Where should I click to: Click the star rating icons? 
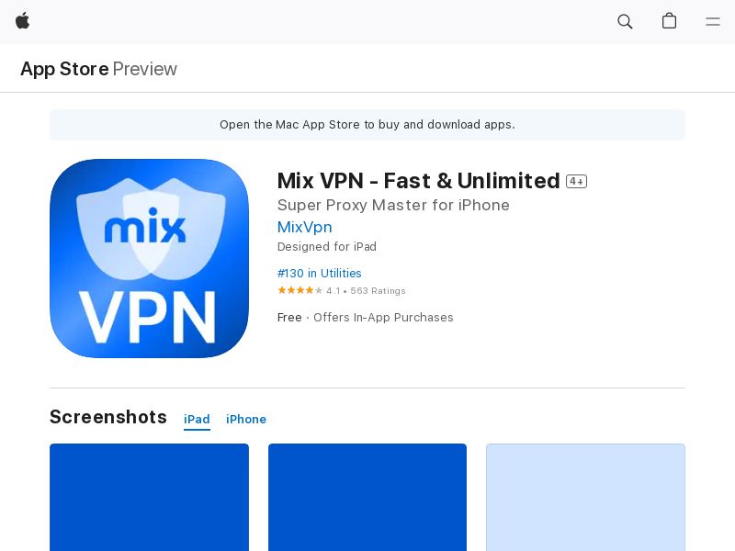pos(300,290)
